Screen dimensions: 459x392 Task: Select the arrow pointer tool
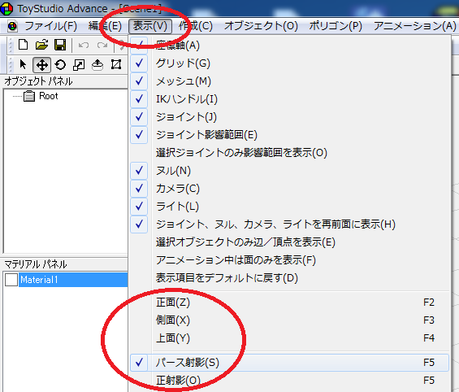point(23,64)
